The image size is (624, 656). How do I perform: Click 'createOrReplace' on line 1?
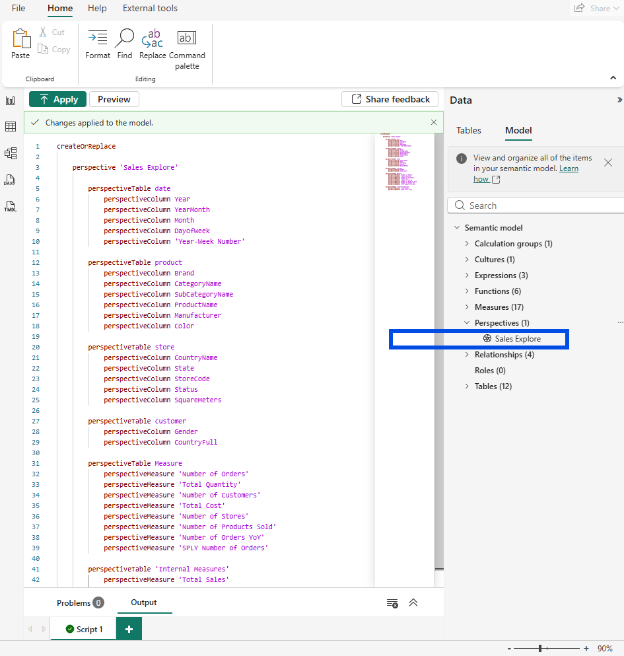(x=86, y=146)
